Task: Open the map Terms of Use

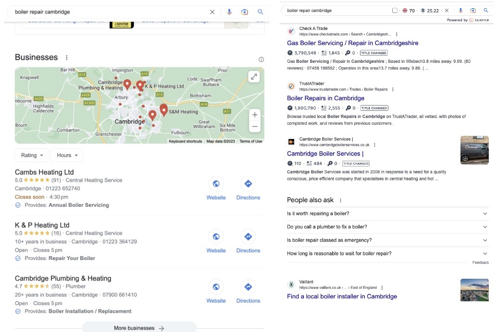Action: pyautogui.click(x=251, y=141)
